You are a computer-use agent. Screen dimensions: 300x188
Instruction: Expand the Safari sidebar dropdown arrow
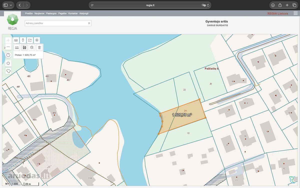[11, 5]
